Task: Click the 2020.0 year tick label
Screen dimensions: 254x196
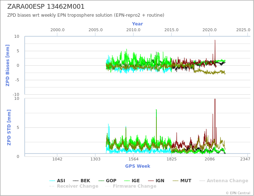Action: coord(209,30)
